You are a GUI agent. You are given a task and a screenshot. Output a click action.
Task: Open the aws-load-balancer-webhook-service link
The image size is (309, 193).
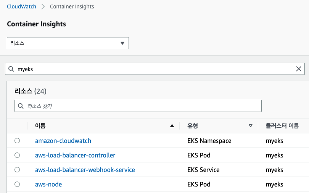(85, 170)
